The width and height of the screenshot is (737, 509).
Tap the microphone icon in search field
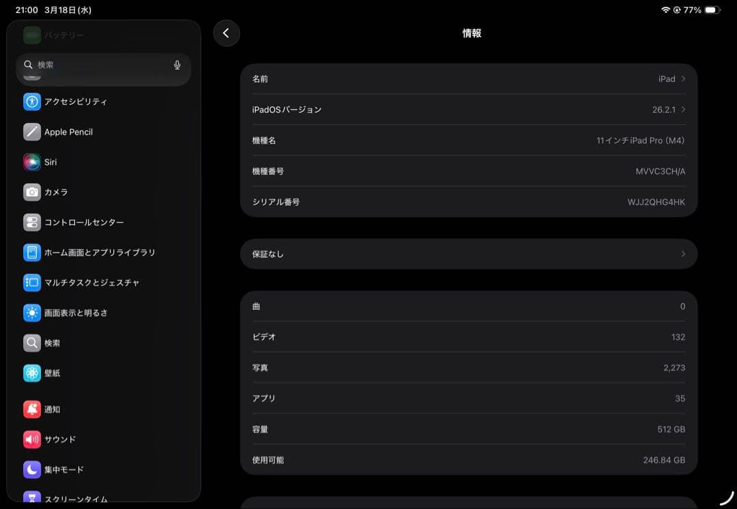click(x=177, y=65)
